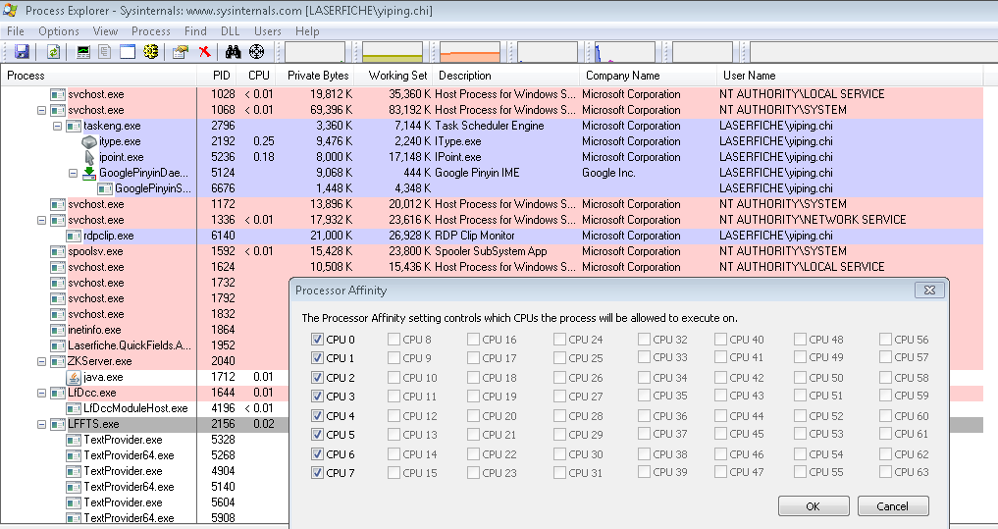Collapse the taskeng.exe tree node
The image size is (998, 529).
coord(57,126)
